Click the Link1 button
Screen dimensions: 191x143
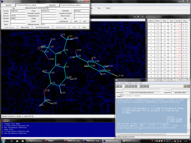pyautogui.click(x=85, y=21)
